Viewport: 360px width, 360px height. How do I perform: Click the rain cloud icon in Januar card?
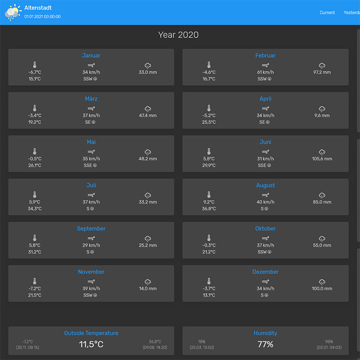[148, 66]
